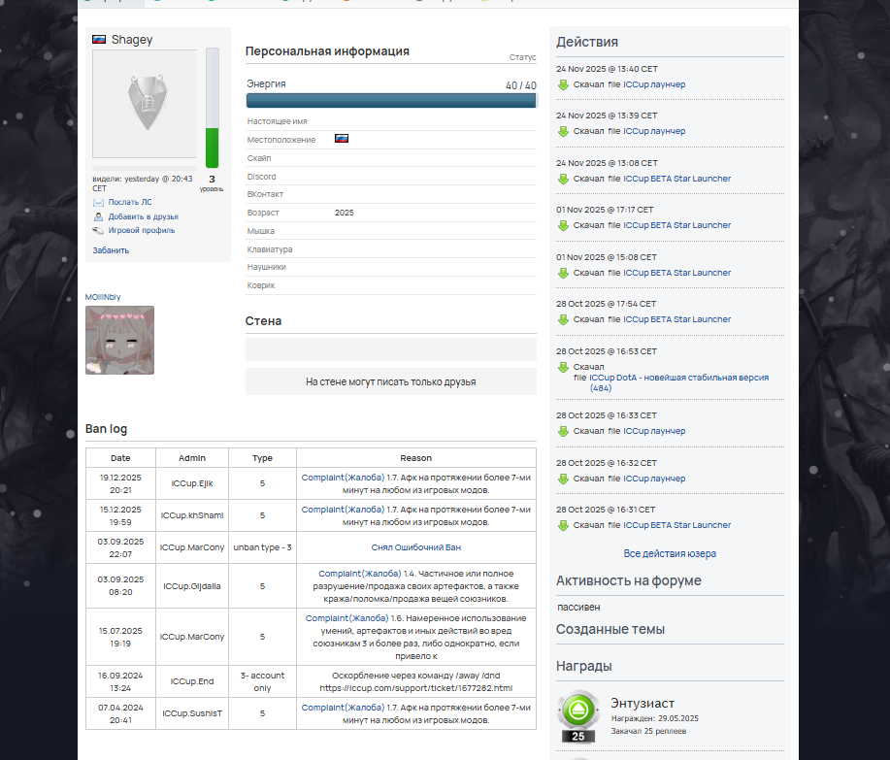This screenshot has height=760, width=890.
Task: Click the Энтузиаст award title
Action: coord(643,704)
